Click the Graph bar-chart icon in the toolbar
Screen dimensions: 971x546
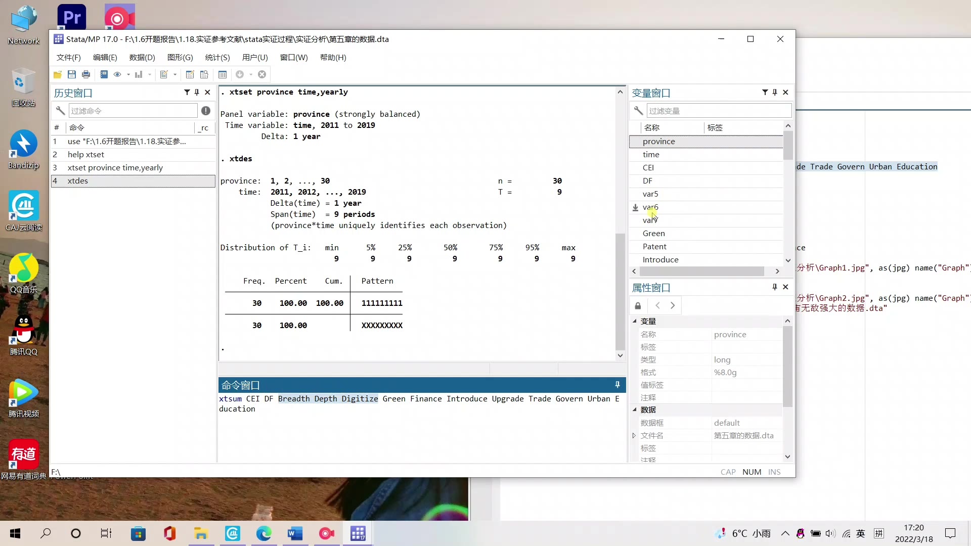139,74
